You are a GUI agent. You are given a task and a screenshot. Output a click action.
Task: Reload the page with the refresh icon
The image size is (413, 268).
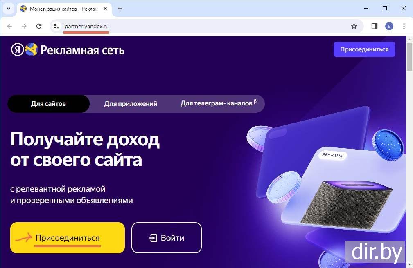pos(39,26)
